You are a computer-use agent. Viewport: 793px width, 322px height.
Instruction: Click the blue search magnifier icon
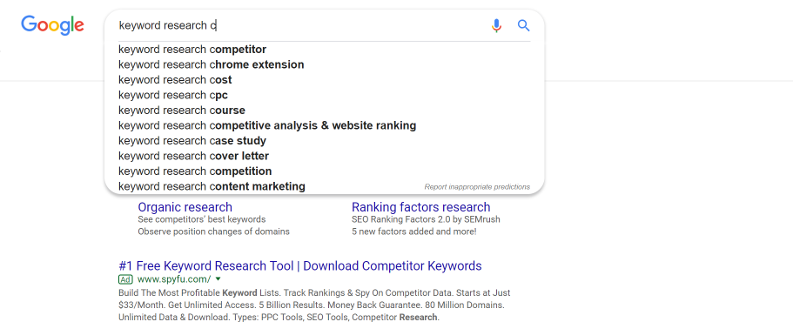[523, 25]
